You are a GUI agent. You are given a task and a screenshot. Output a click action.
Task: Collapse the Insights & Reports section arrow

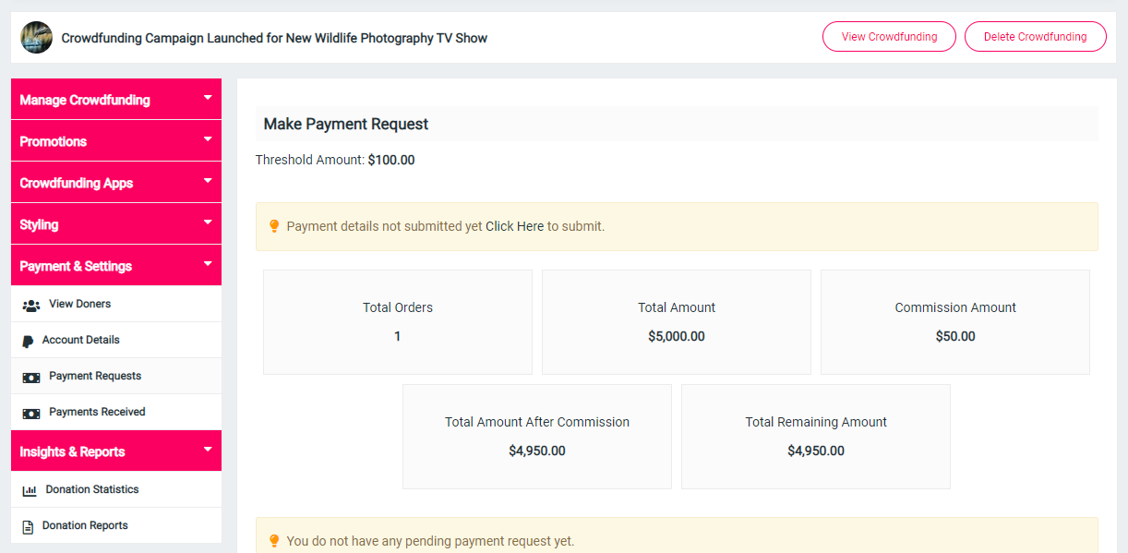click(208, 450)
